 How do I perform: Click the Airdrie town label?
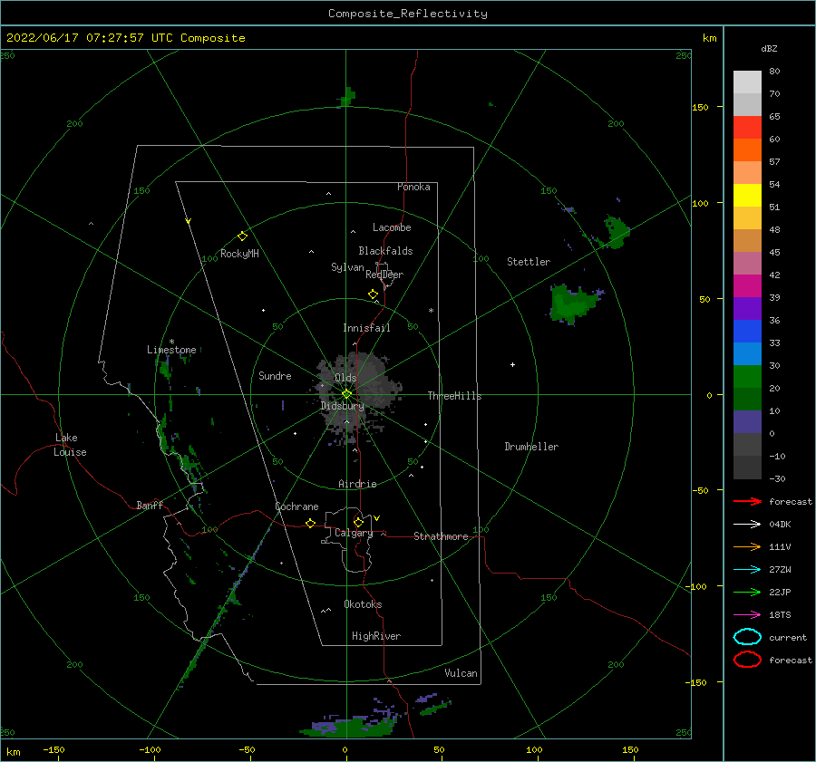[x=357, y=484]
